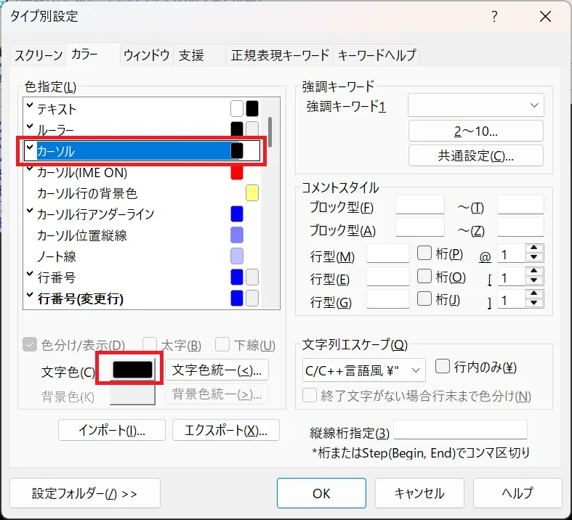Click ~(T) input field
The image size is (572, 520).
coord(520,205)
